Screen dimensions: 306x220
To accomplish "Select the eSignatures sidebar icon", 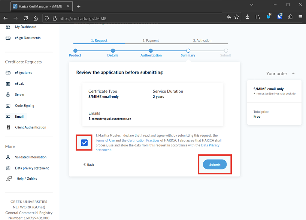I will point(8,72).
